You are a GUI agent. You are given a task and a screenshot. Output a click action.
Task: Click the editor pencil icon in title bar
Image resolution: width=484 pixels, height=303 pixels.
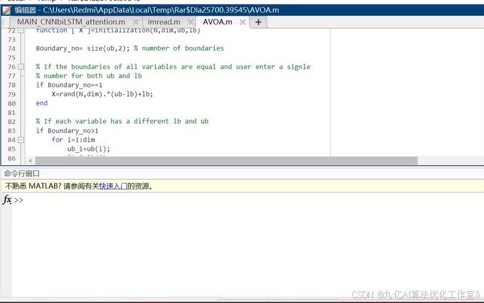tap(7, 10)
